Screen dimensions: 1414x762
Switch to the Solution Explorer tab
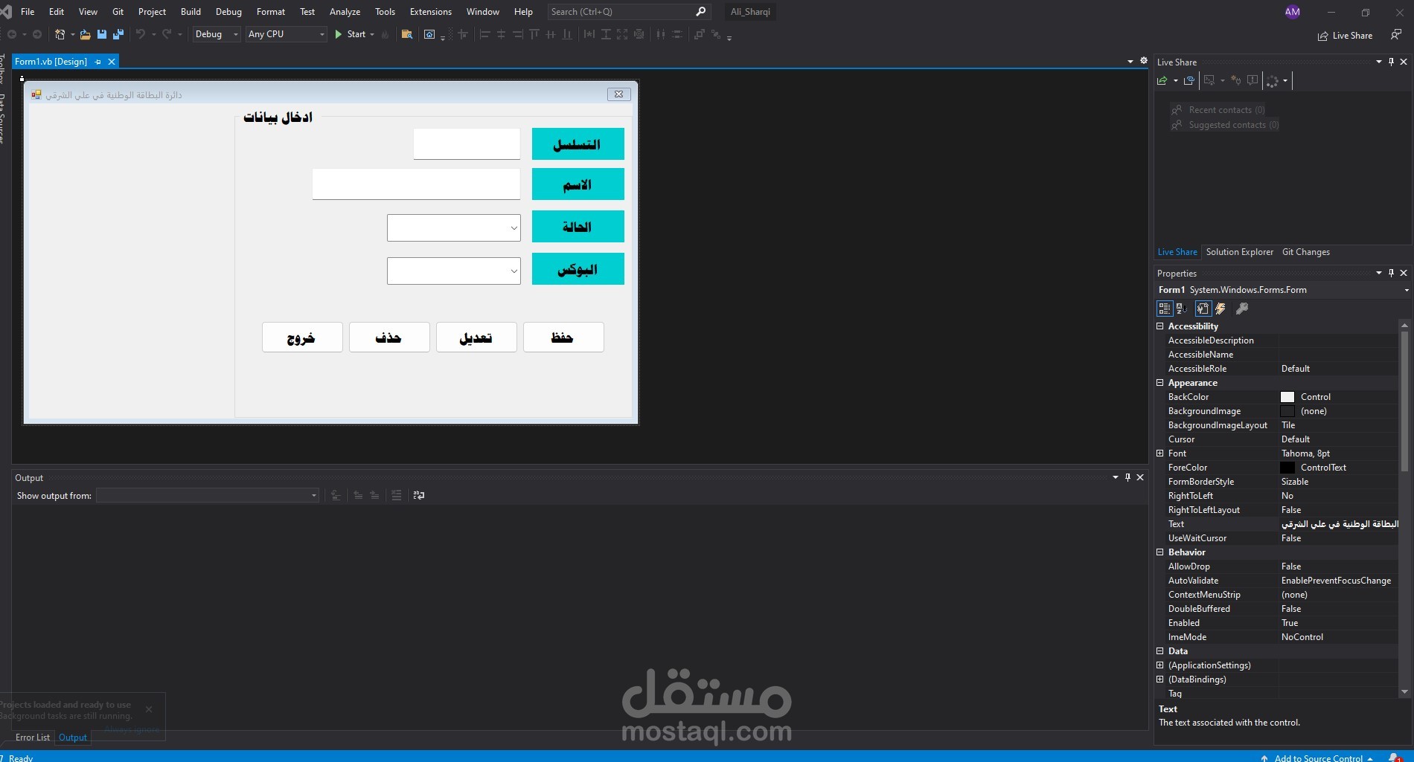(x=1239, y=252)
